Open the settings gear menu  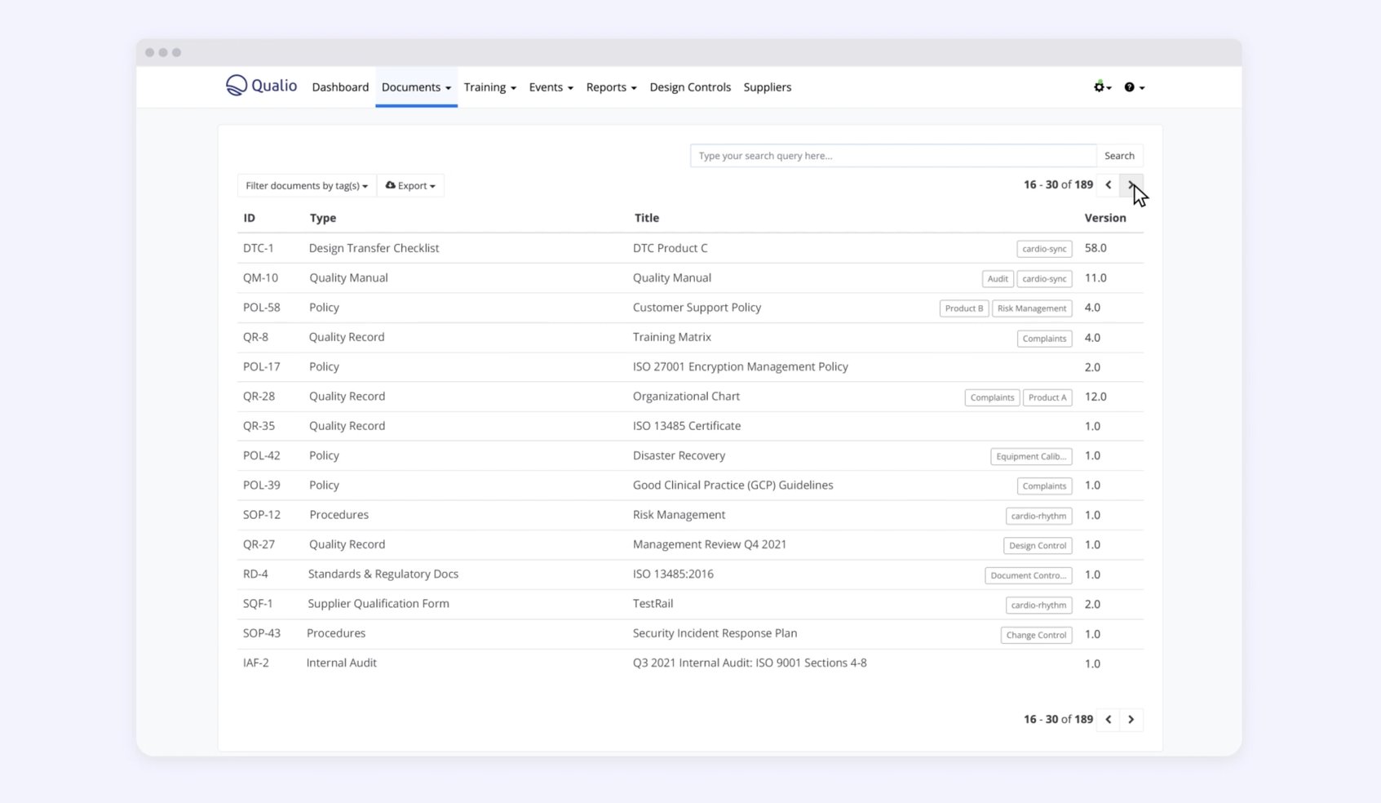tap(1100, 87)
